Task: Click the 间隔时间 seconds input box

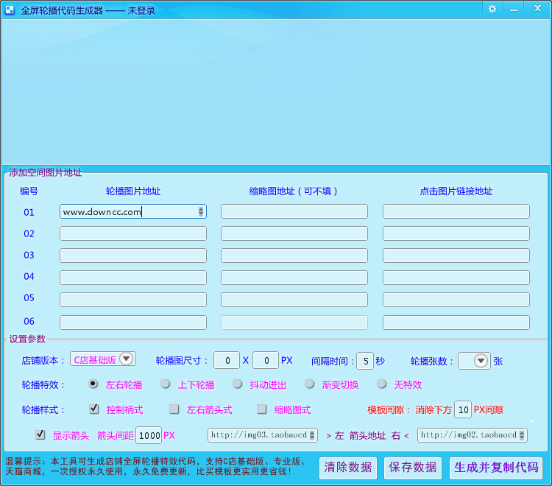Action: click(x=365, y=361)
